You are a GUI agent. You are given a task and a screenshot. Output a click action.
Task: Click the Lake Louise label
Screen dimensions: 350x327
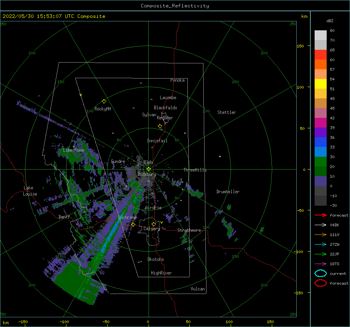pos(30,191)
